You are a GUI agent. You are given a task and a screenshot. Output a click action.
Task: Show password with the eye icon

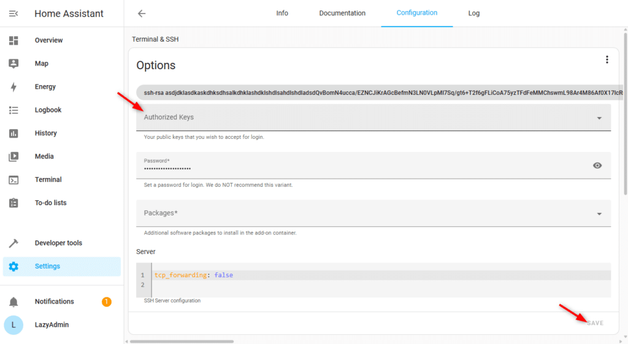tap(597, 165)
